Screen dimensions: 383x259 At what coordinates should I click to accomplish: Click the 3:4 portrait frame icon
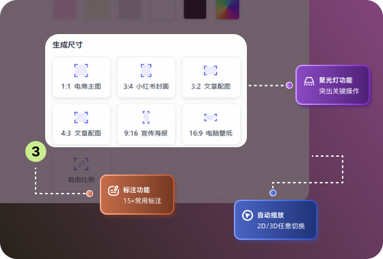(146, 71)
